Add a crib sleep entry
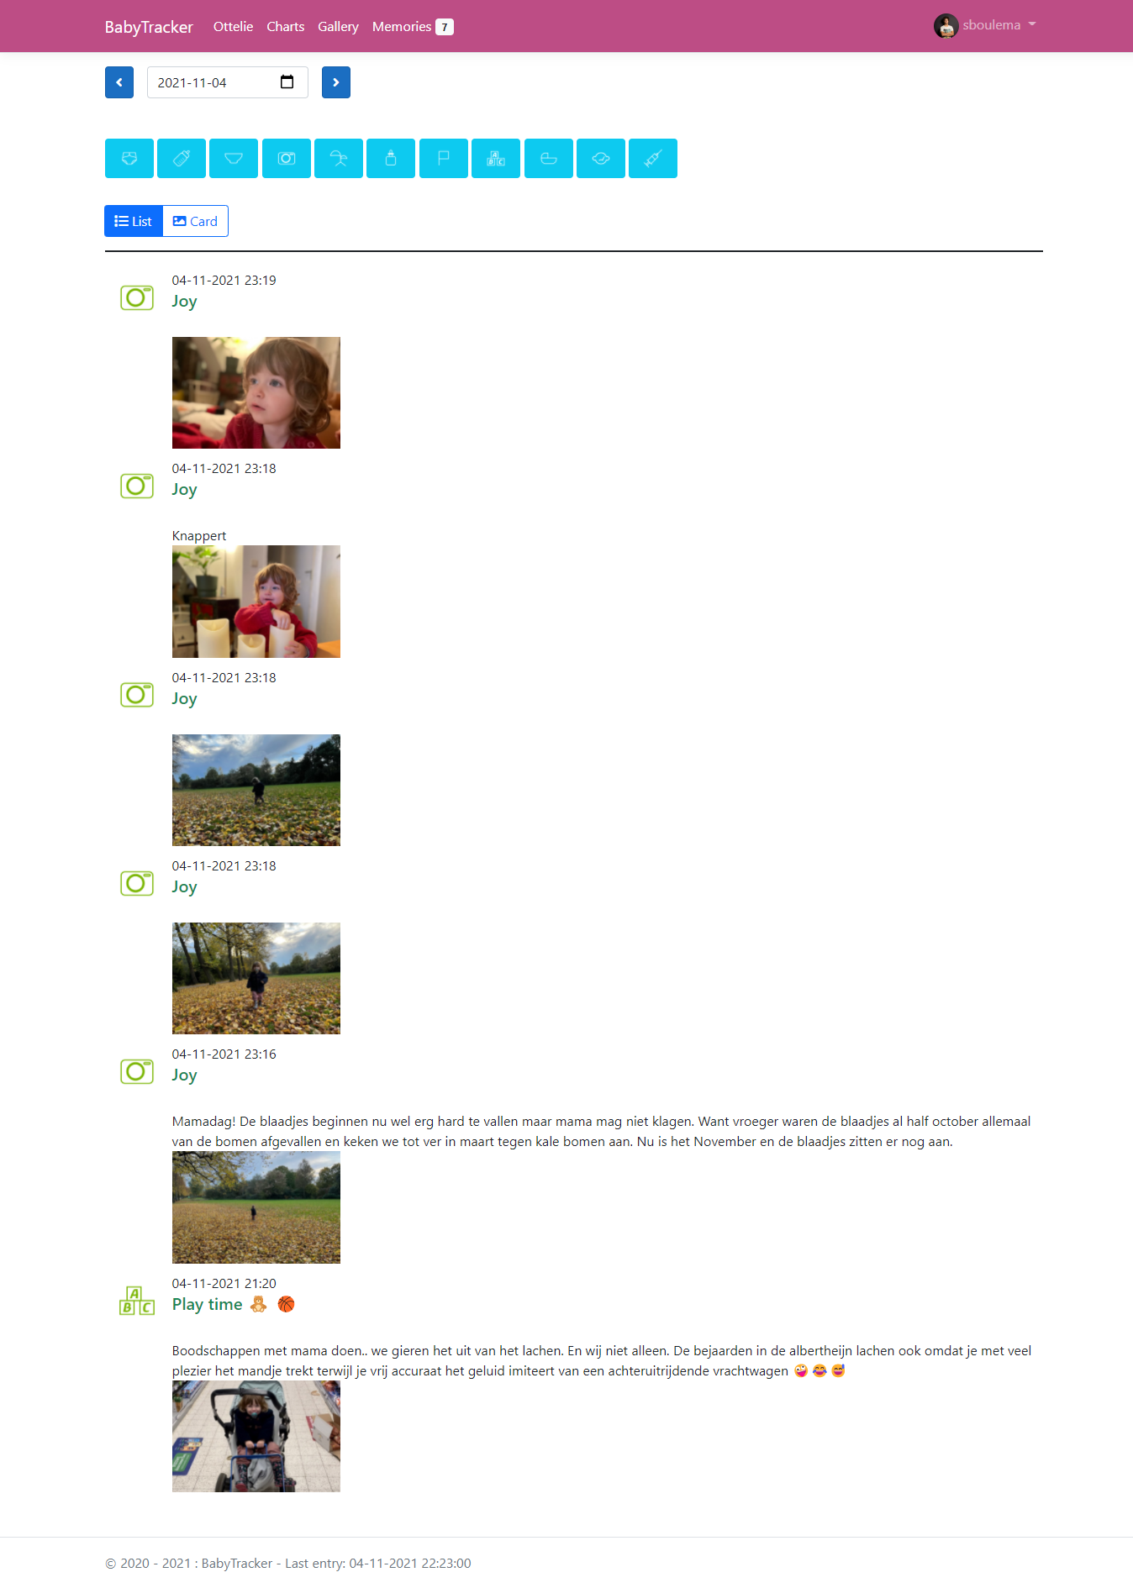1133x1588 pixels. (549, 158)
